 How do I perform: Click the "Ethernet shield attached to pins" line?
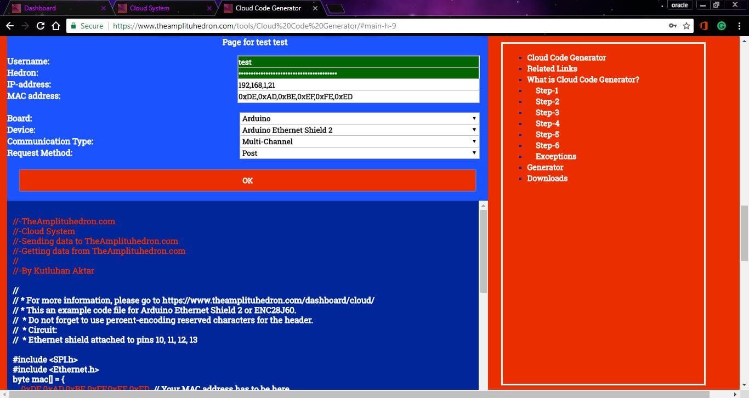tap(105, 340)
